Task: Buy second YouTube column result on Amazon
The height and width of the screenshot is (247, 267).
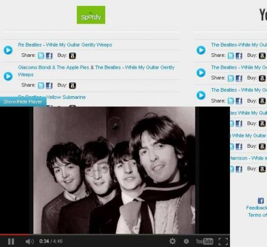Action: click(x=262, y=78)
